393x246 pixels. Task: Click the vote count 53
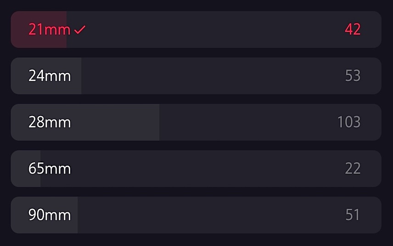[353, 76]
